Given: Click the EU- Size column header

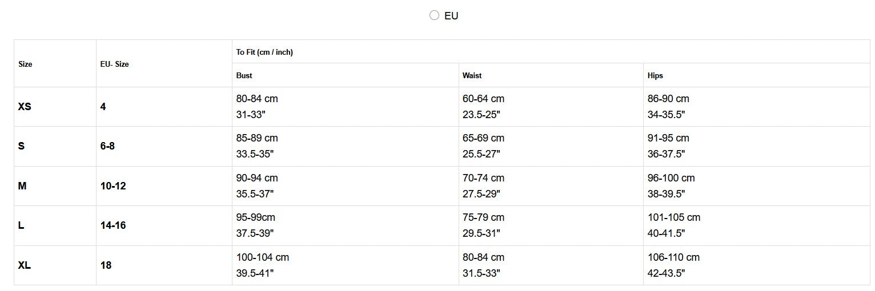Looking at the screenshot, I should point(114,64).
